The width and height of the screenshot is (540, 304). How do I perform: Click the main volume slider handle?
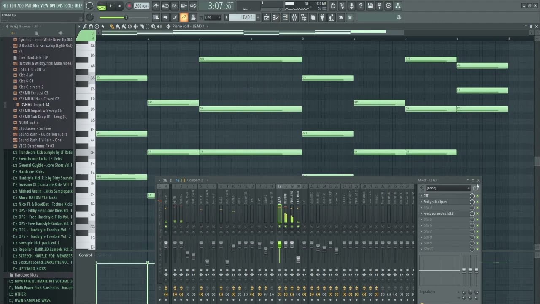tap(125, 17)
